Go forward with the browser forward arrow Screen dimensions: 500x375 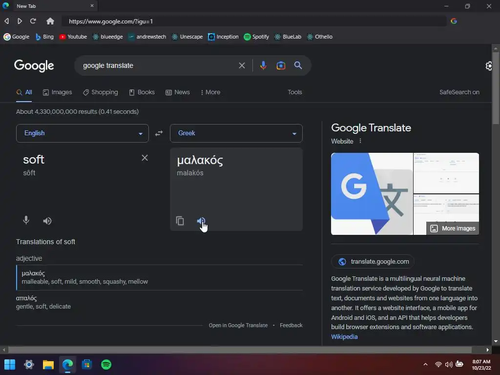(x=20, y=21)
